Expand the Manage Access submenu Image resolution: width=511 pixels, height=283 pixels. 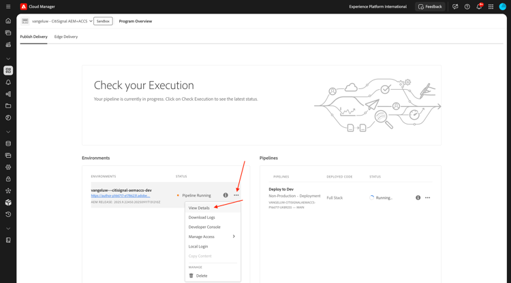[x=234, y=237]
